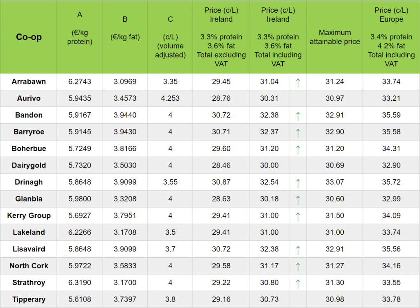Click the up arrow in North Cork row
The height and width of the screenshot is (308, 420).
click(298, 267)
